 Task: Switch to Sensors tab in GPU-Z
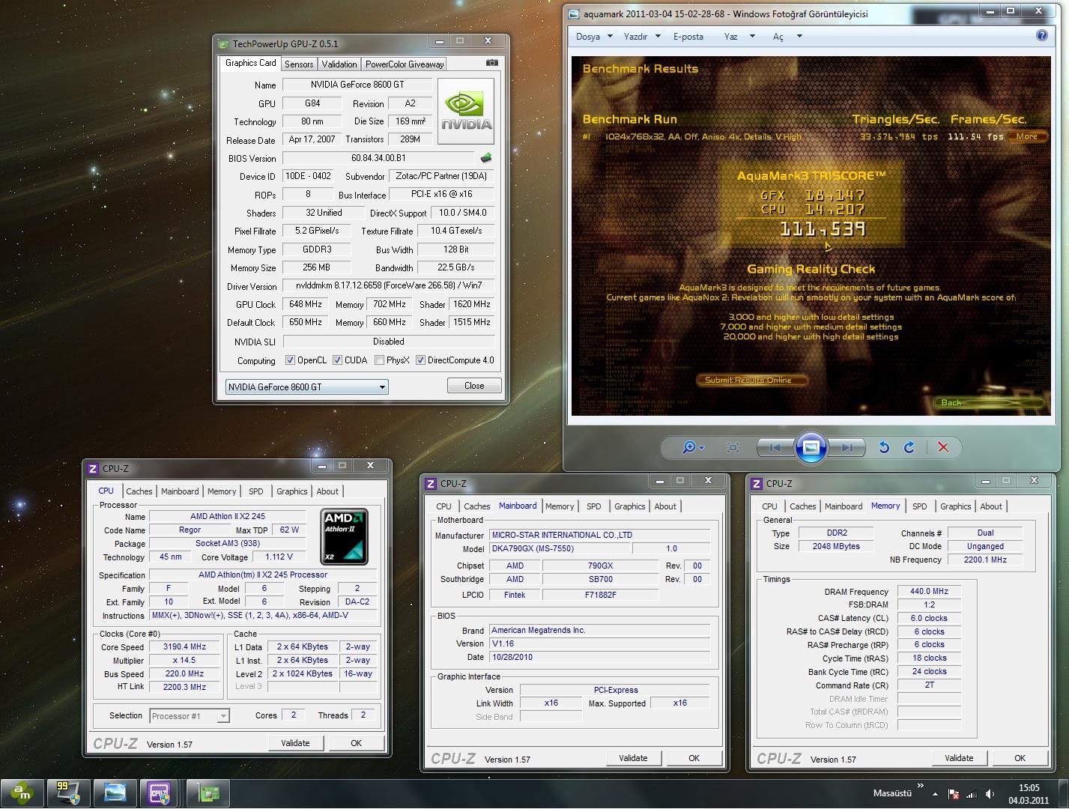pyautogui.click(x=299, y=64)
